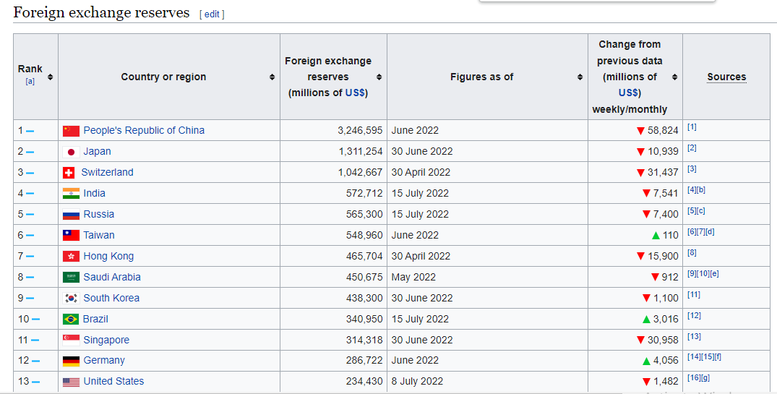Viewport: 777px width, 394px height.
Task: Sort by Figures as of column
Action: point(580,77)
